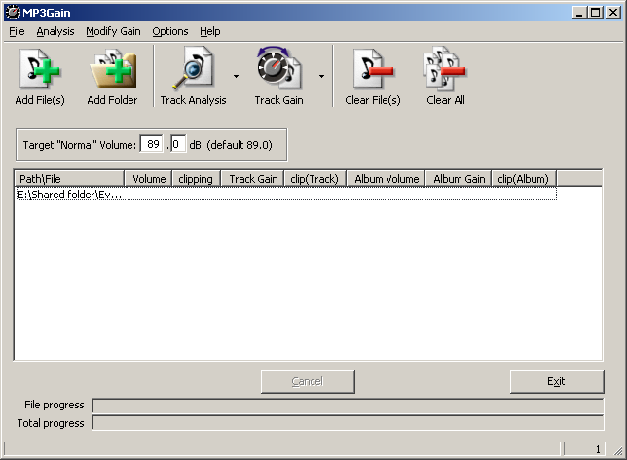Expand the Track Gain dropdown arrow
Image resolution: width=627 pixels, height=460 pixels.
321,76
